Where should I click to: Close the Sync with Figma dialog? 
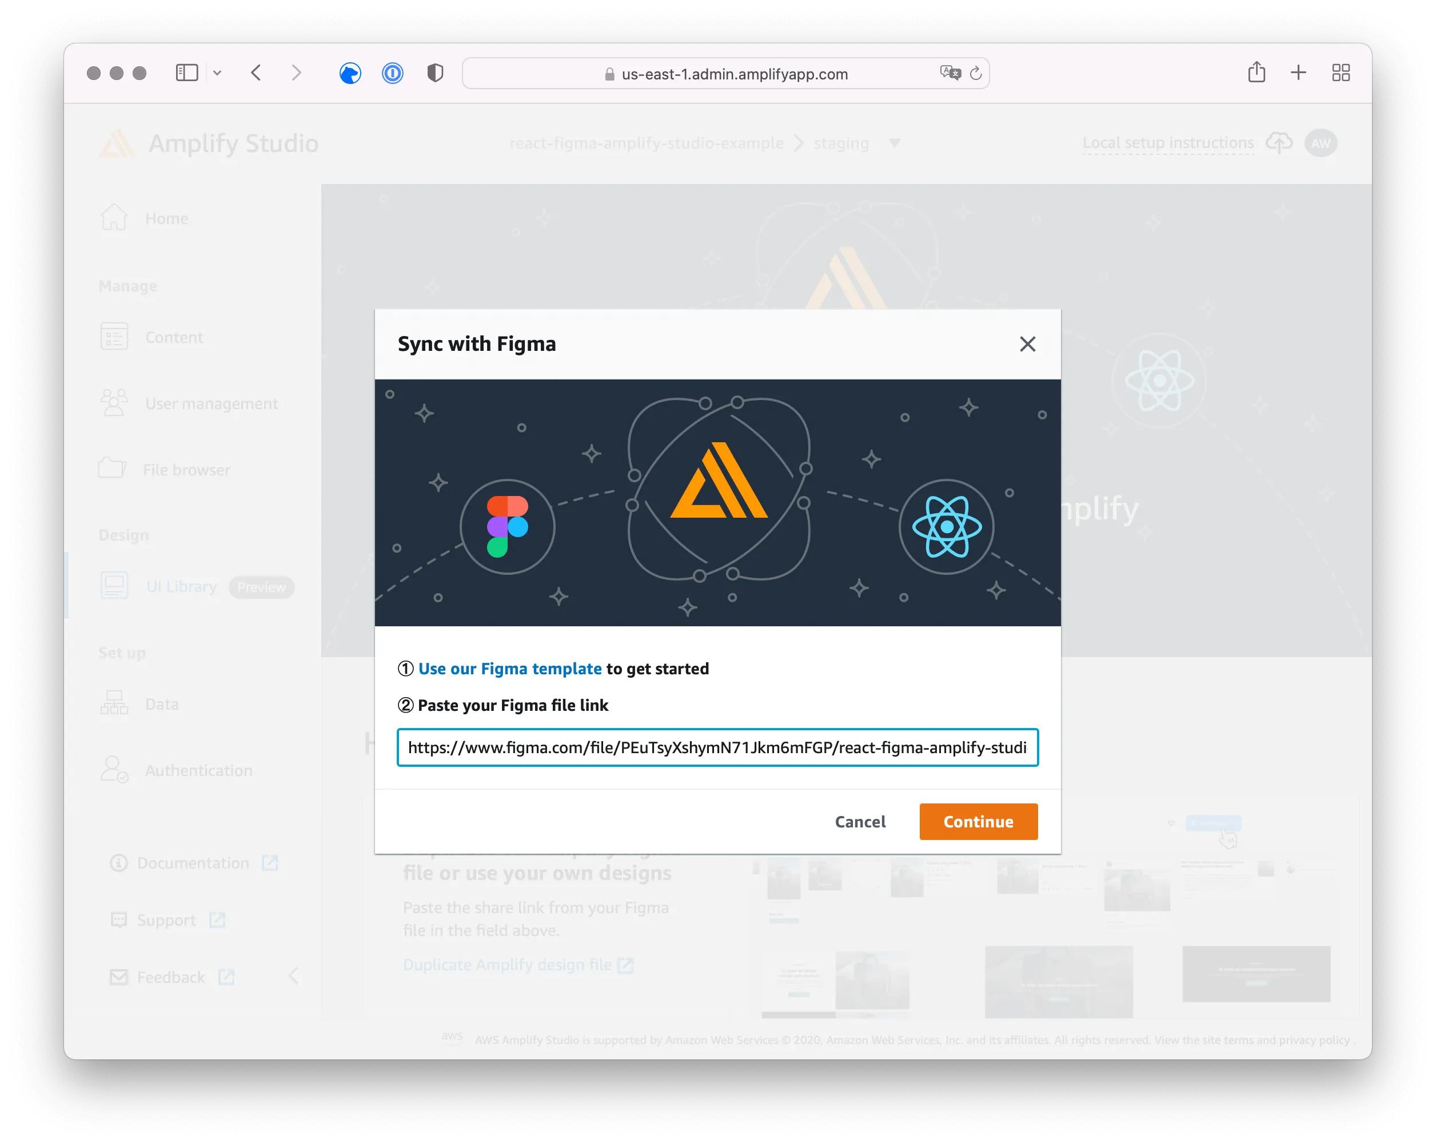pyautogui.click(x=1028, y=343)
